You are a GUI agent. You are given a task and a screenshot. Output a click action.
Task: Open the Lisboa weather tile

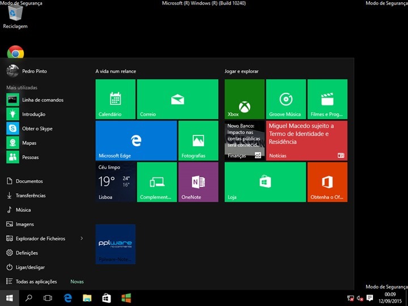click(115, 182)
